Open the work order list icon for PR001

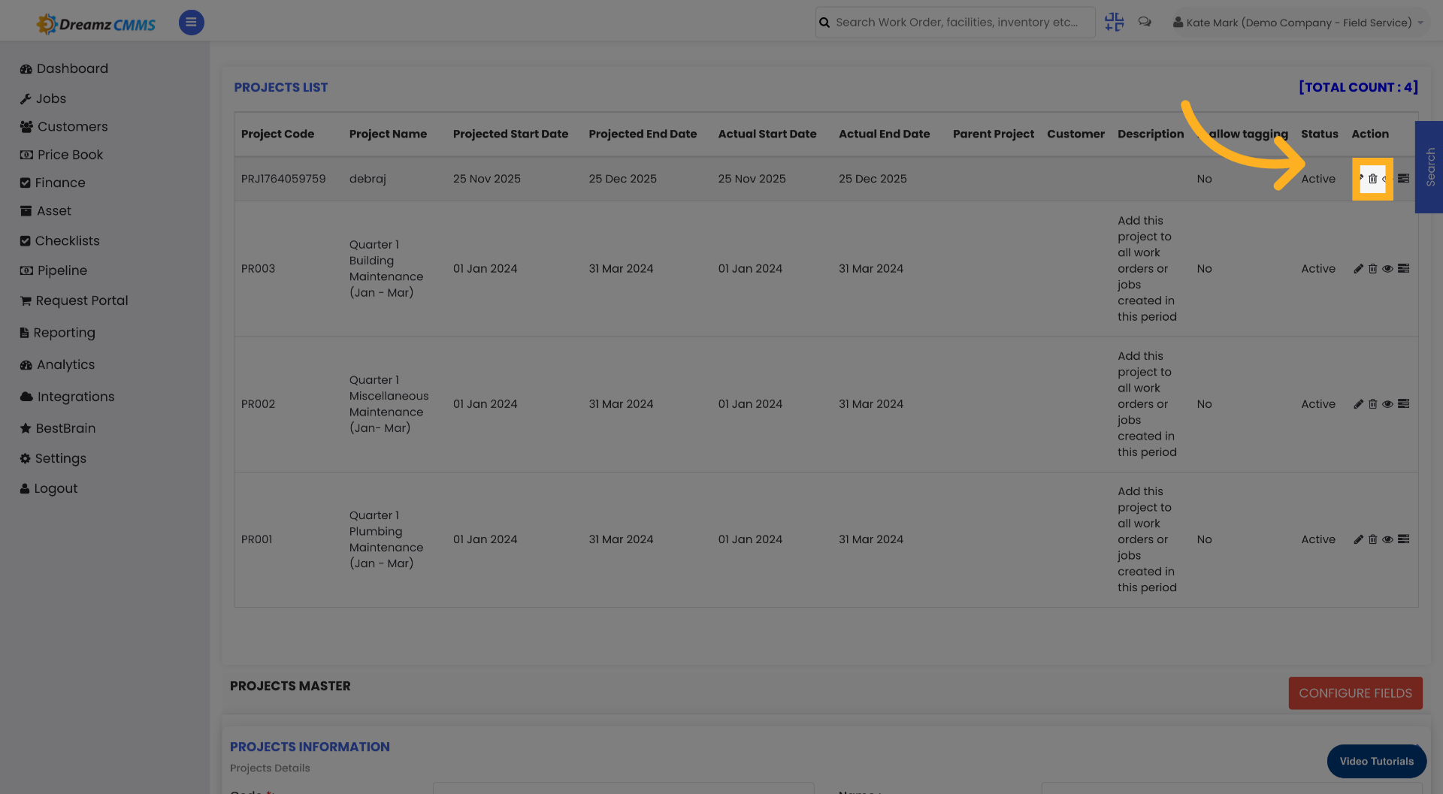tap(1404, 539)
